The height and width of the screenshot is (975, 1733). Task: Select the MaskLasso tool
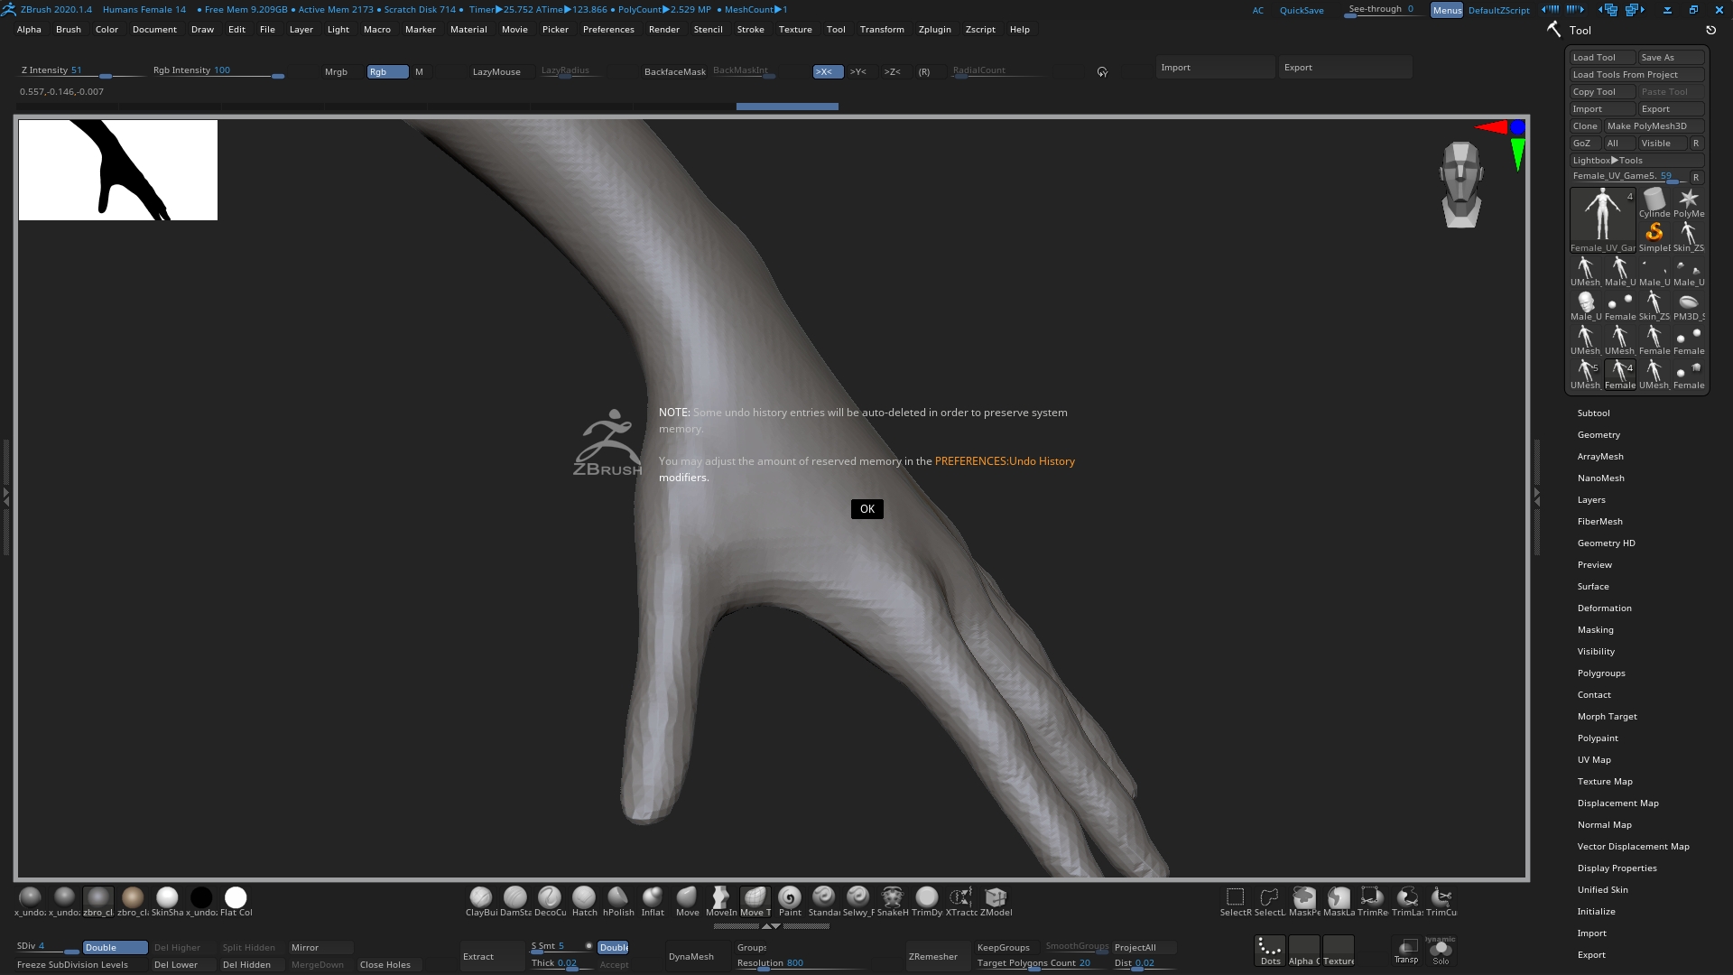click(1339, 897)
